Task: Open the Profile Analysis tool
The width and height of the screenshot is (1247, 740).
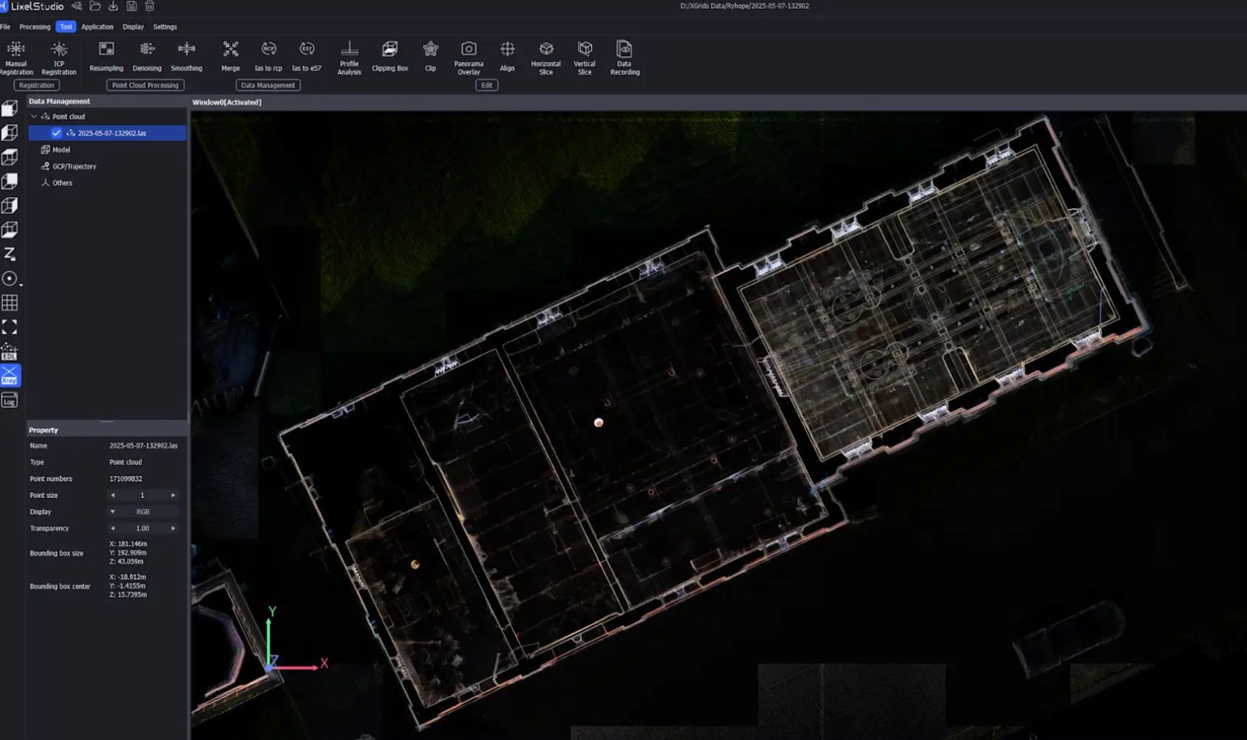Action: (350, 58)
